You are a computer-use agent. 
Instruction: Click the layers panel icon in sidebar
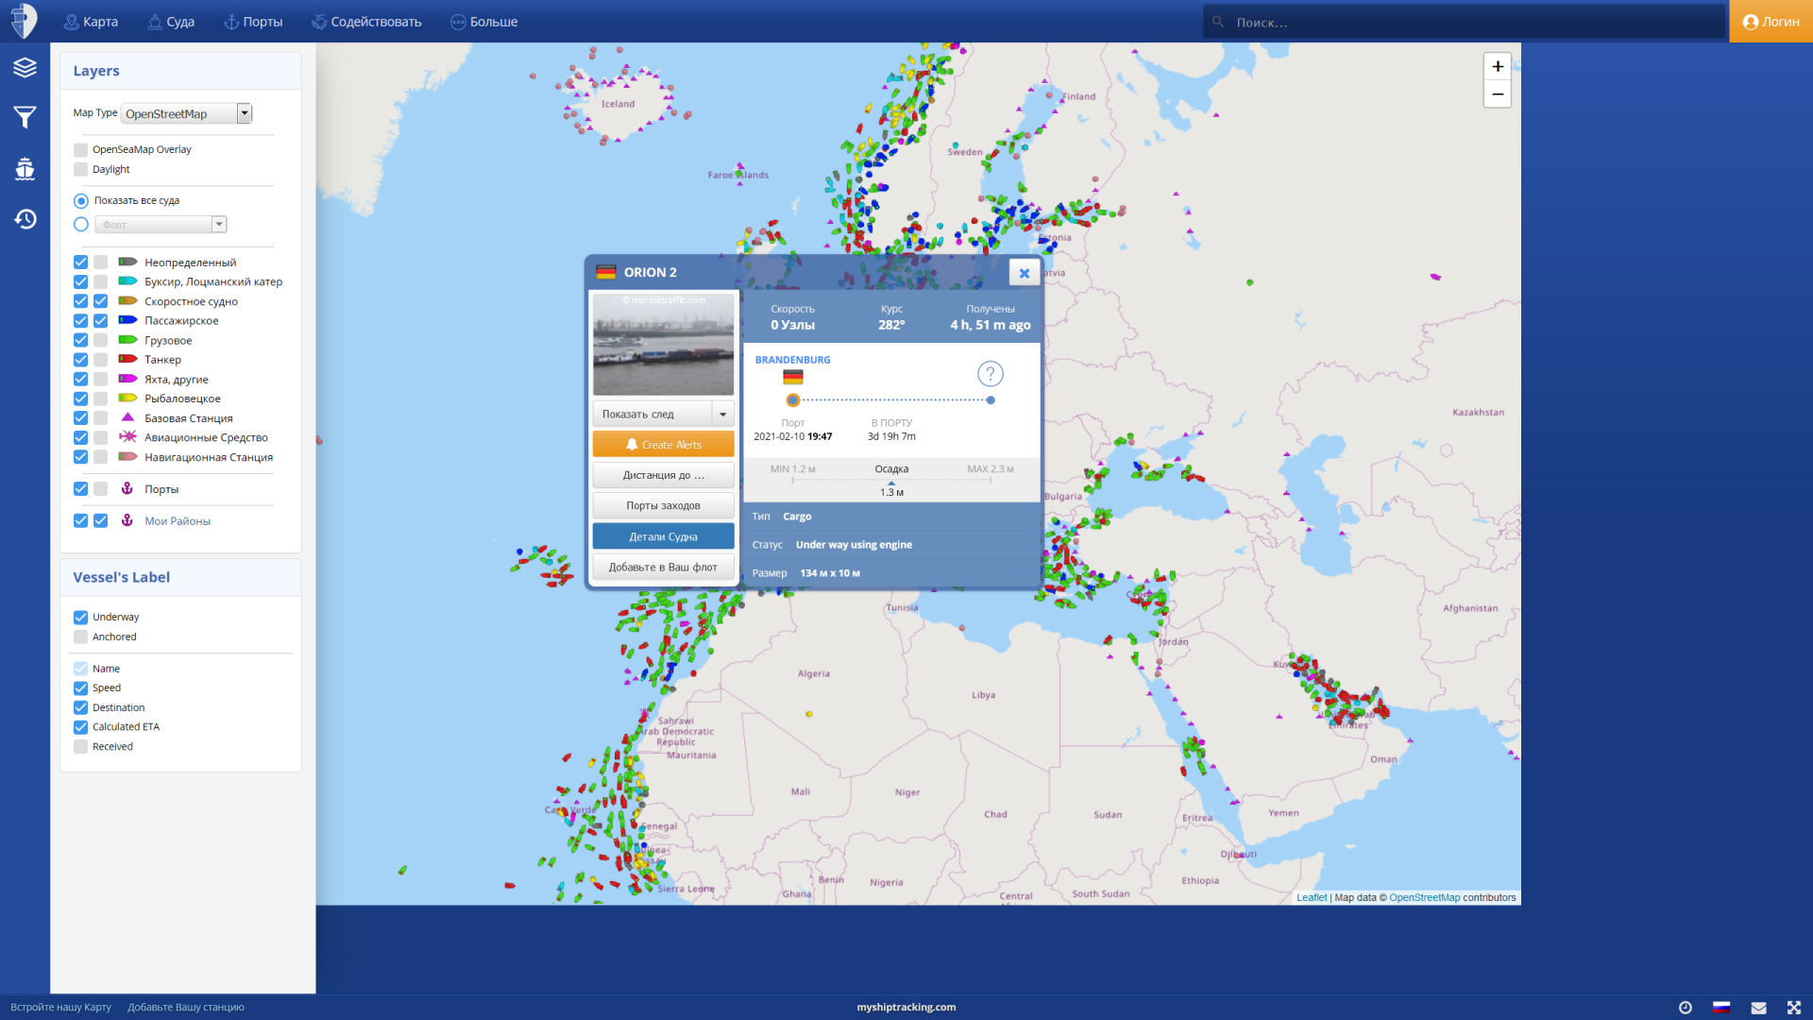(25, 69)
